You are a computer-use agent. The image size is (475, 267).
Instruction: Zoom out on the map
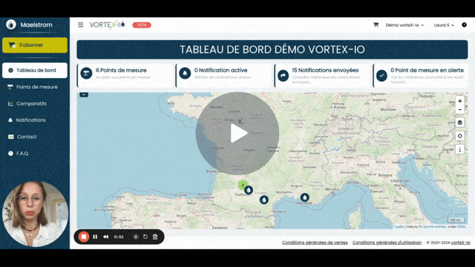click(460, 109)
